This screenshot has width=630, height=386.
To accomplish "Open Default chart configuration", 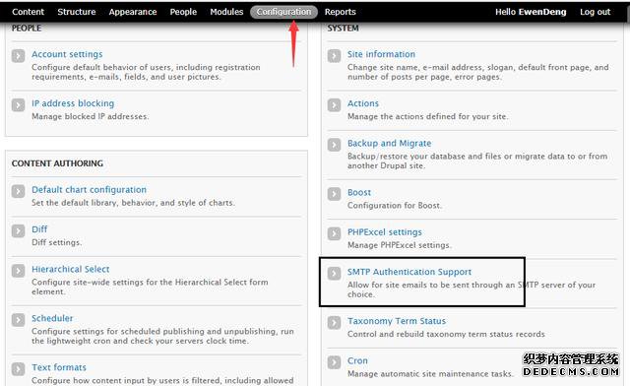I will (90, 189).
